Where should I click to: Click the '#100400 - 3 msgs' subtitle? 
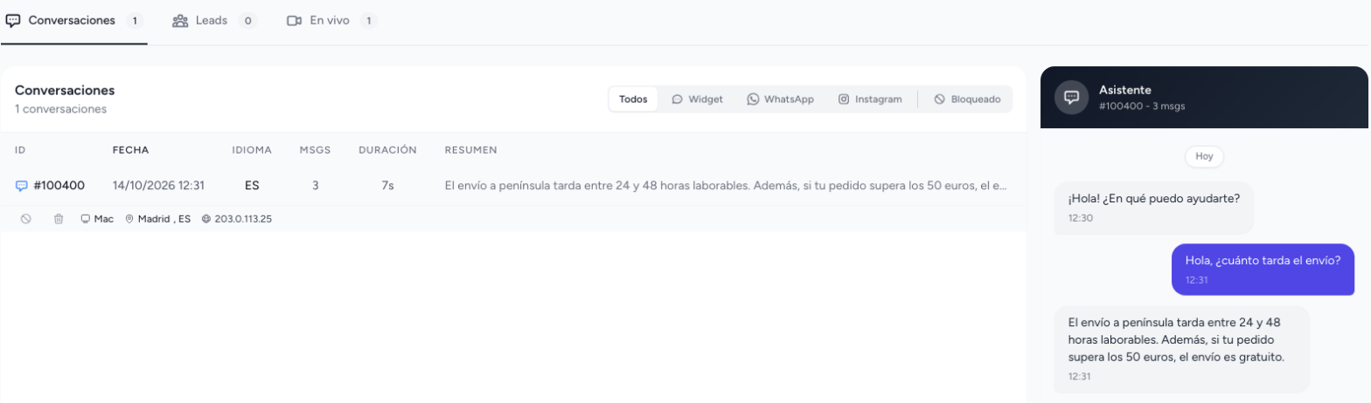click(1142, 106)
